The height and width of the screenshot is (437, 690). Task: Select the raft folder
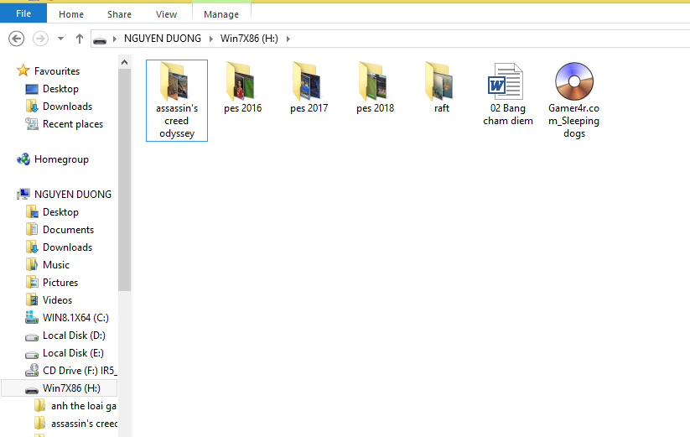[441, 88]
